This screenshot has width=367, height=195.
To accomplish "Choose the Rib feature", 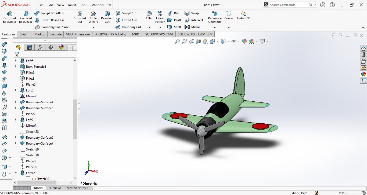I will click(x=173, y=13).
